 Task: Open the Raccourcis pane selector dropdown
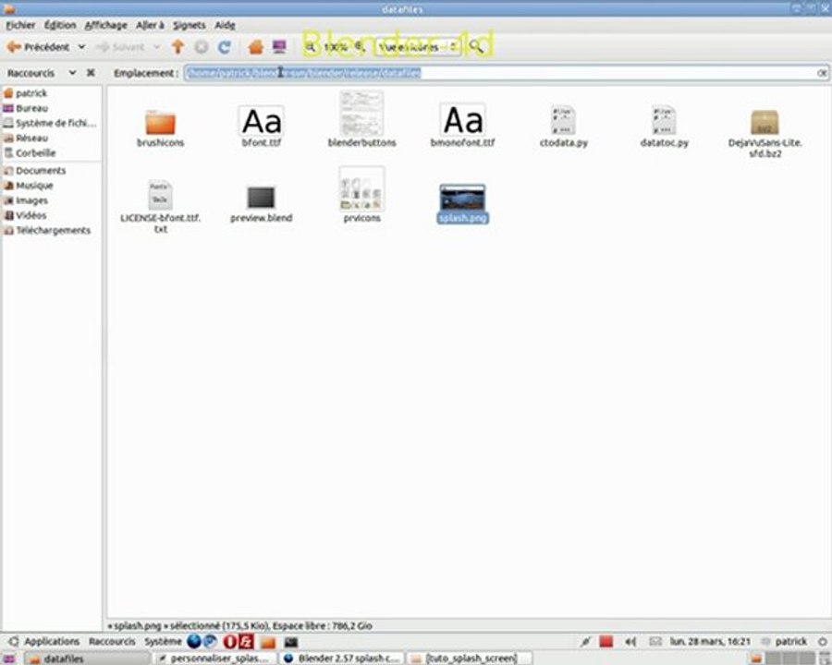click(x=72, y=73)
